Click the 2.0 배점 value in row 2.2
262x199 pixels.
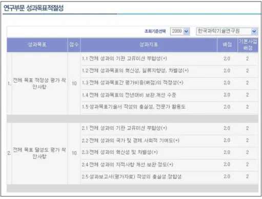(227, 141)
